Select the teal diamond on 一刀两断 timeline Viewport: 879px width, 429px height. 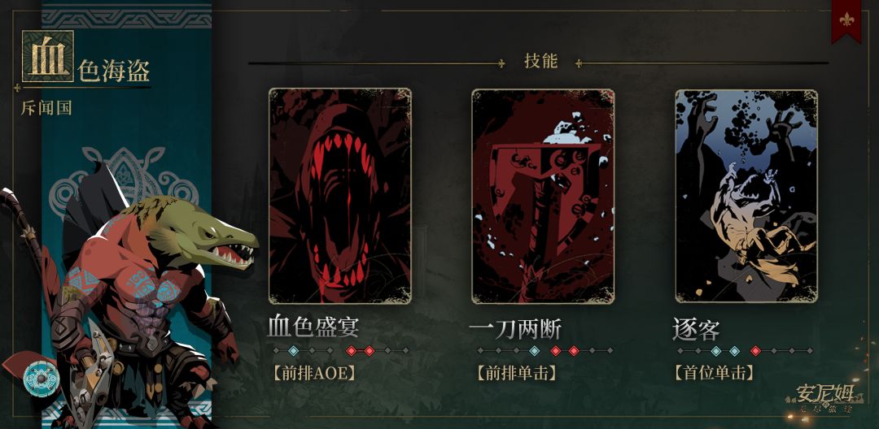[535, 351]
